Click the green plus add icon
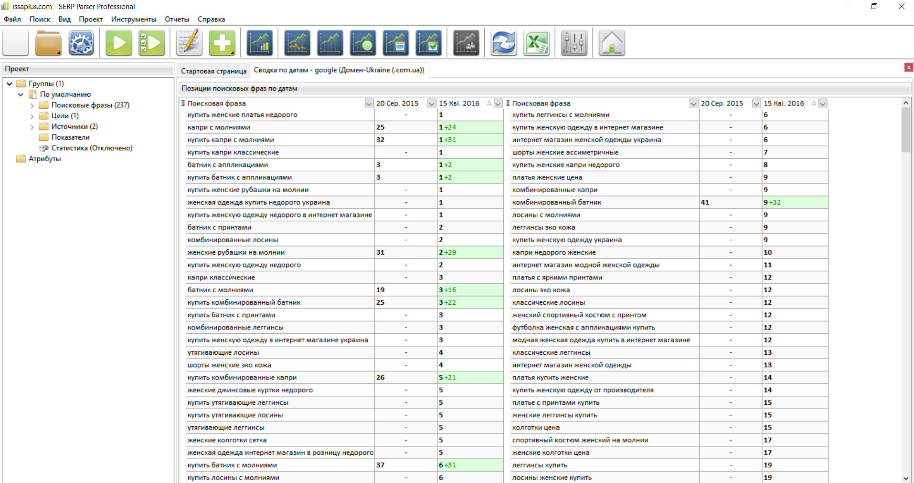Screen dimensions: 914x483 222,43
